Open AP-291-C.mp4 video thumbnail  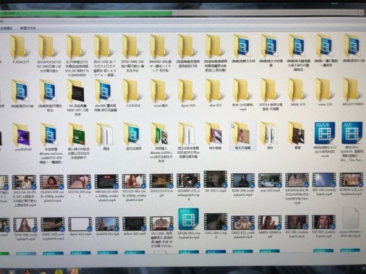click(215, 179)
